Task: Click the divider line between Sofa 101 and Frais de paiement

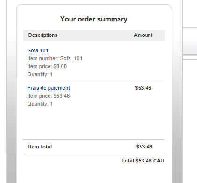Action: click(x=96, y=81)
